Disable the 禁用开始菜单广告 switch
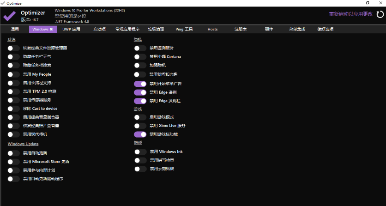The height and width of the screenshot is (206, 386). pyautogui.click(x=140, y=84)
